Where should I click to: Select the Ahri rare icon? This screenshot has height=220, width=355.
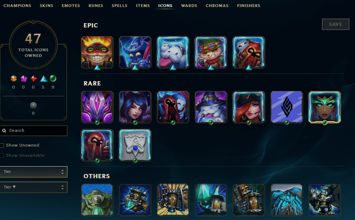point(135,107)
